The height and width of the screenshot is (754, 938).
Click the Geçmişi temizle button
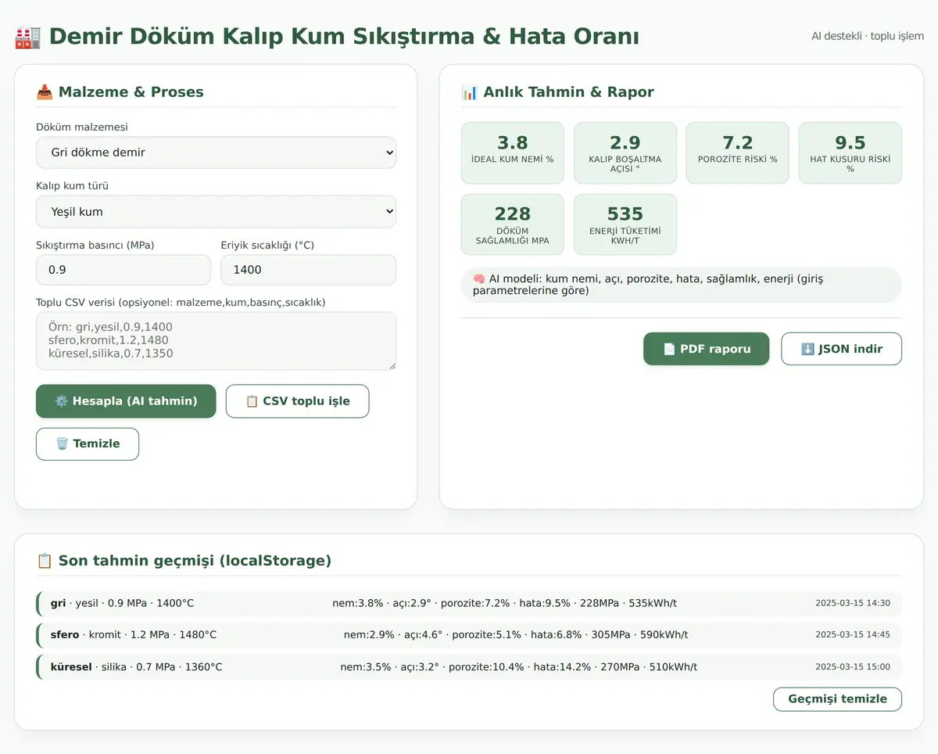837,699
